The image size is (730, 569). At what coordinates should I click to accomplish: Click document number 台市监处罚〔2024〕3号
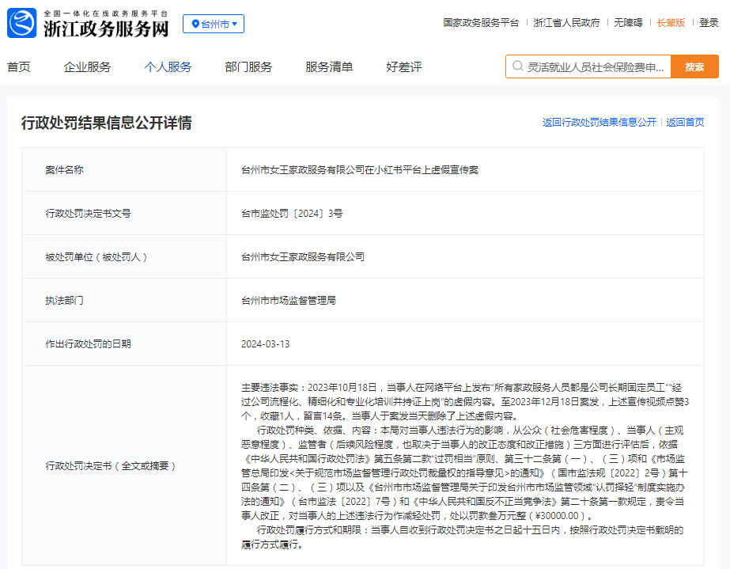pyautogui.click(x=292, y=213)
